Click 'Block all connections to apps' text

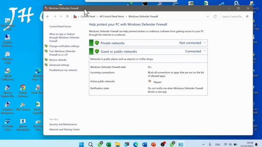pyautogui.click(x=176, y=74)
